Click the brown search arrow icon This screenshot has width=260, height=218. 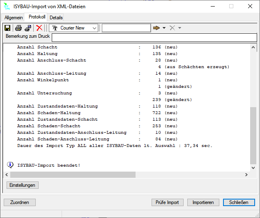click(156, 28)
